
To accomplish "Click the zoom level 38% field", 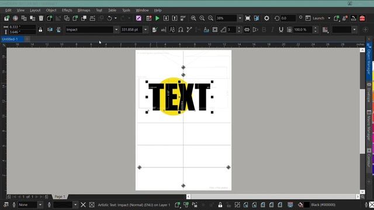I will click(227, 18).
